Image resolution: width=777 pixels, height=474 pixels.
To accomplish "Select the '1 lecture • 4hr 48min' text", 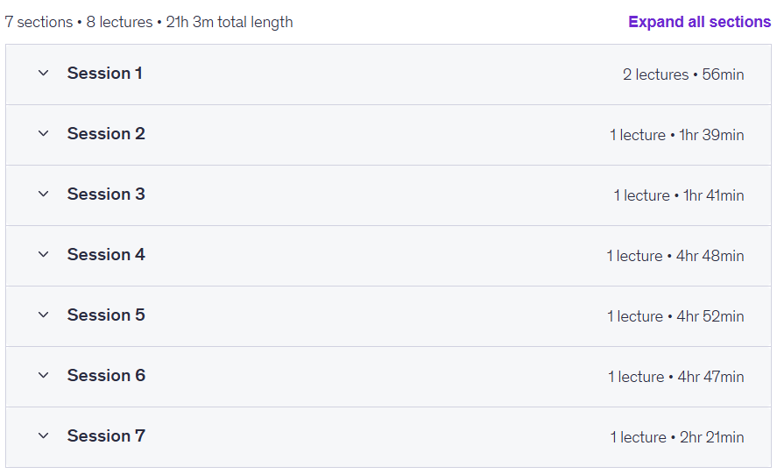I will (x=675, y=256).
